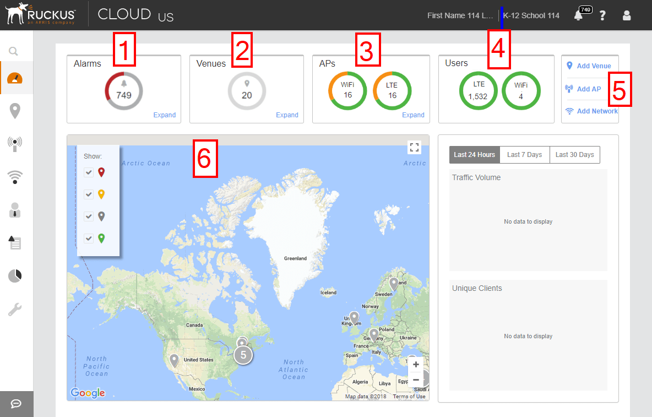Screen dimensions: 652x417
Task: Open the Events log sidebar icon
Action: tap(17, 242)
